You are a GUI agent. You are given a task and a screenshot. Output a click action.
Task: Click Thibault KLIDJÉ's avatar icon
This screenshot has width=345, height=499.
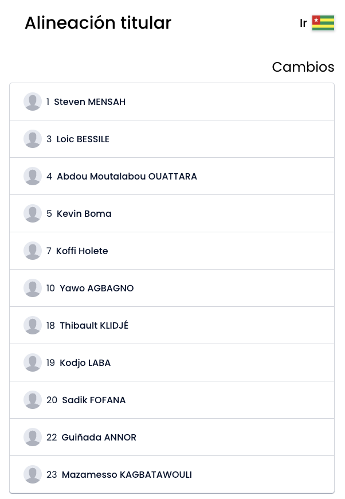(x=33, y=325)
